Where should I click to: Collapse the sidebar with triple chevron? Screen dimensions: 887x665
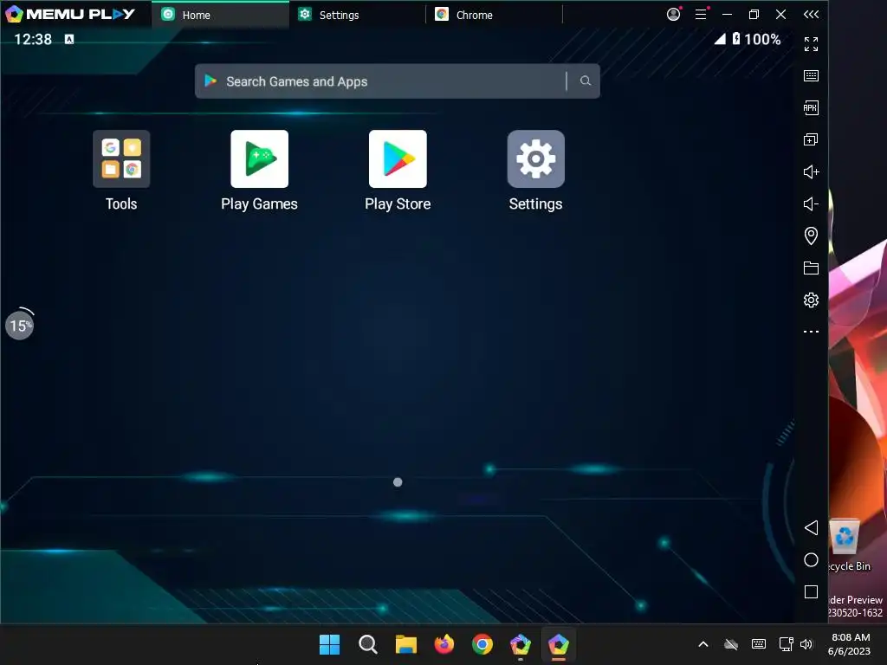click(x=811, y=14)
